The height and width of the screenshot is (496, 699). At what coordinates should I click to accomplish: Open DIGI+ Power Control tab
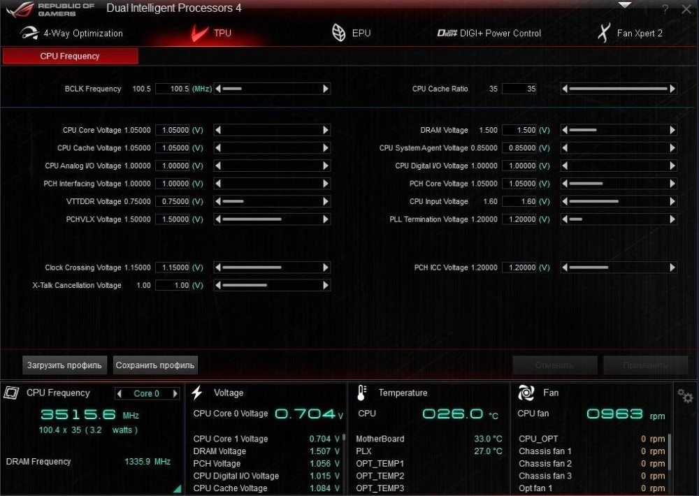tap(489, 34)
